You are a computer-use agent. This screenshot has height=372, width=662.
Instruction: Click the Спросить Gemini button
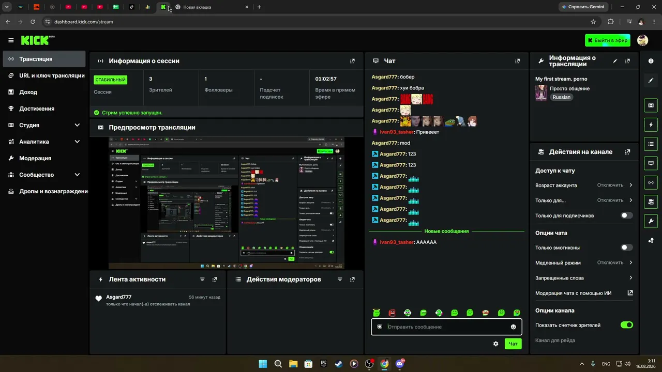tap(583, 7)
